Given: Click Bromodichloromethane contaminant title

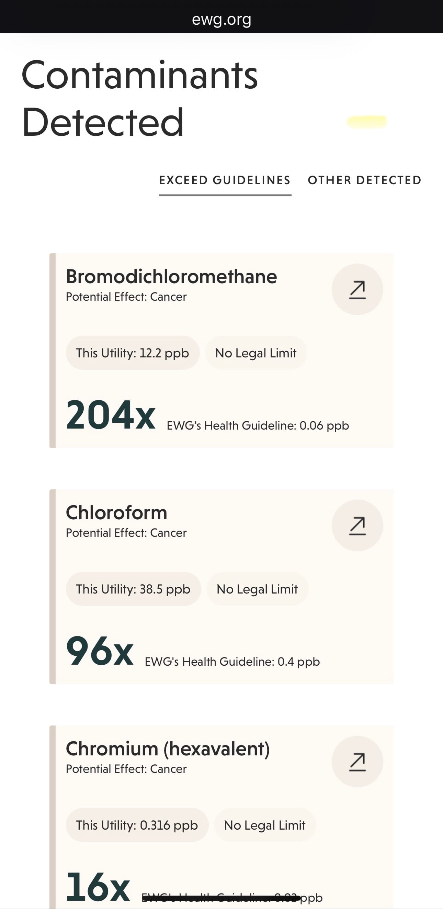Looking at the screenshot, I should click(171, 277).
